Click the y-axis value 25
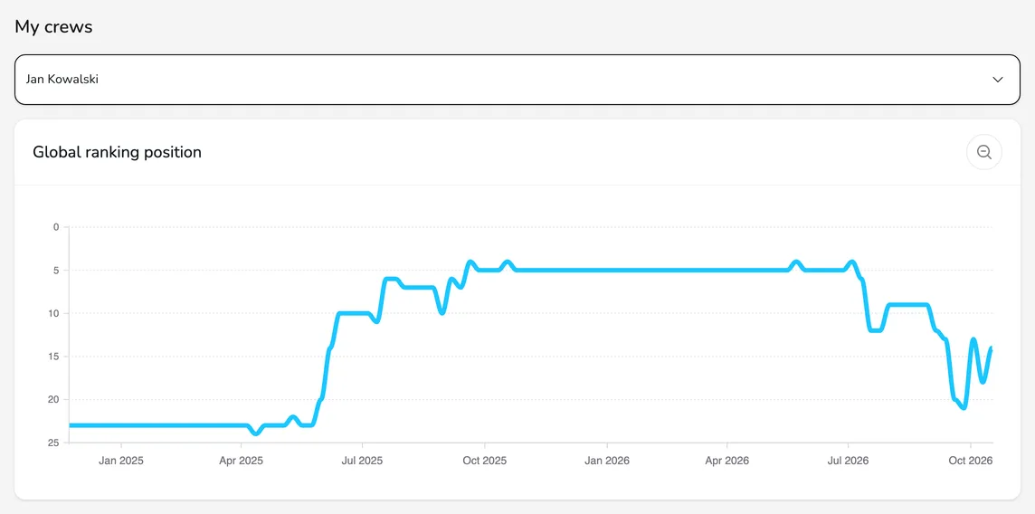The height and width of the screenshot is (514, 1035). pyautogui.click(x=54, y=443)
